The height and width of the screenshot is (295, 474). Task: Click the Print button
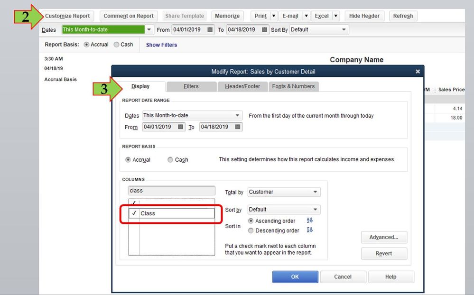[260, 16]
